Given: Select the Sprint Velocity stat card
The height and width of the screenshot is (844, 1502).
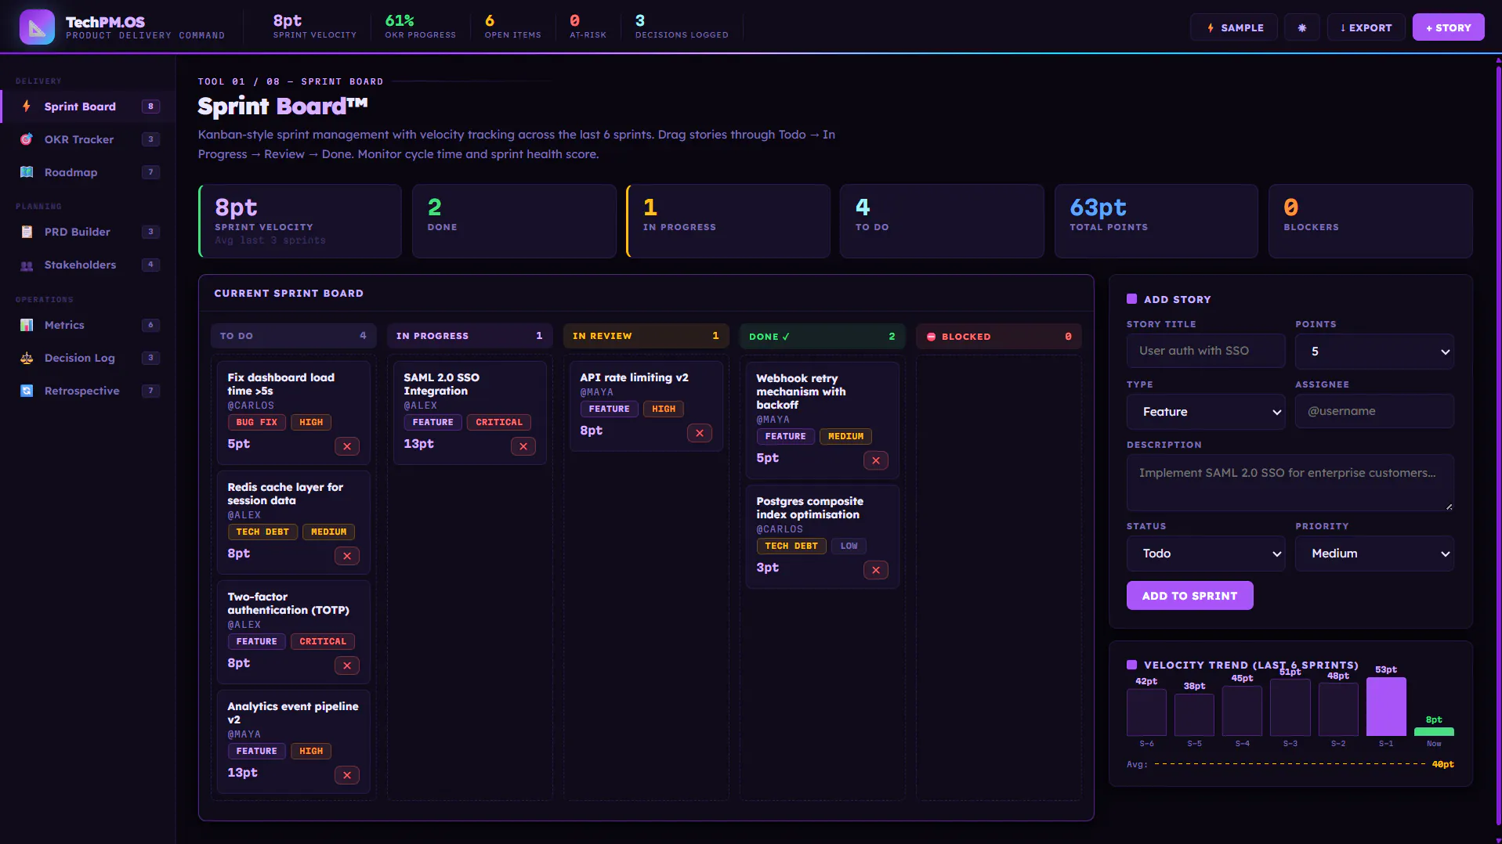Looking at the screenshot, I should 300,221.
